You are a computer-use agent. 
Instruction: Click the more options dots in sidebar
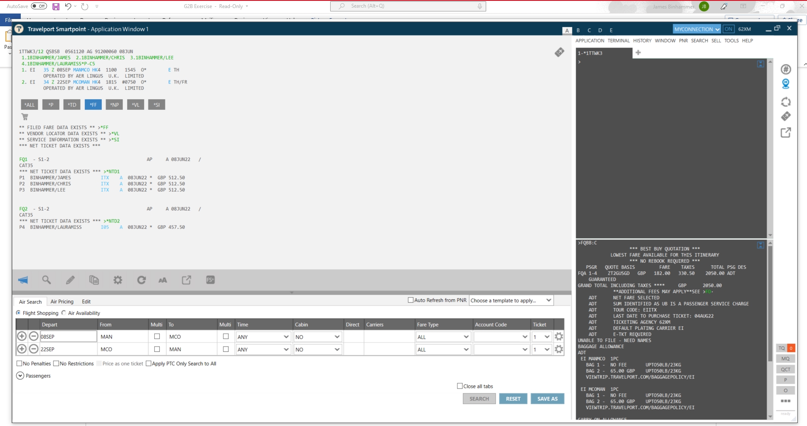[x=785, y=401]
